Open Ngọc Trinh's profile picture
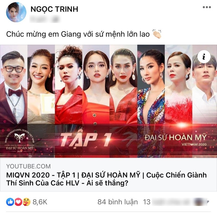Viewport: 217px width, 215px height. [x=16, y=12]
